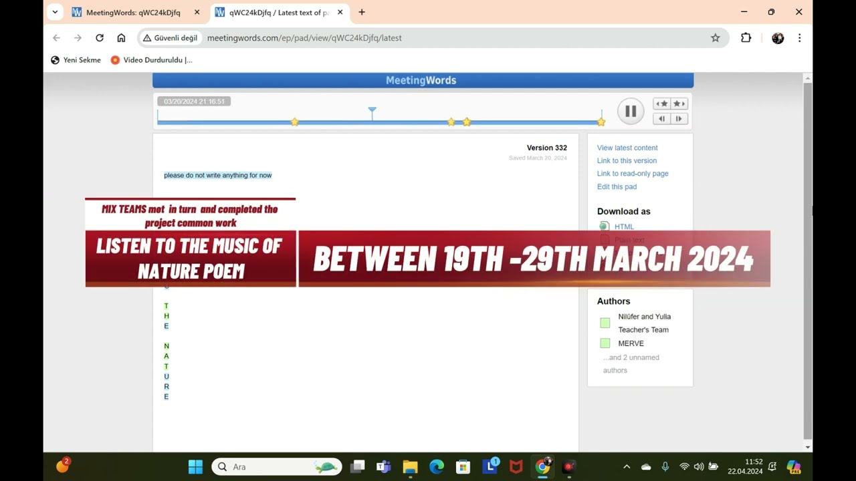
Task: Open the screen recorder taskbar icon
Action: coord(568,467)
